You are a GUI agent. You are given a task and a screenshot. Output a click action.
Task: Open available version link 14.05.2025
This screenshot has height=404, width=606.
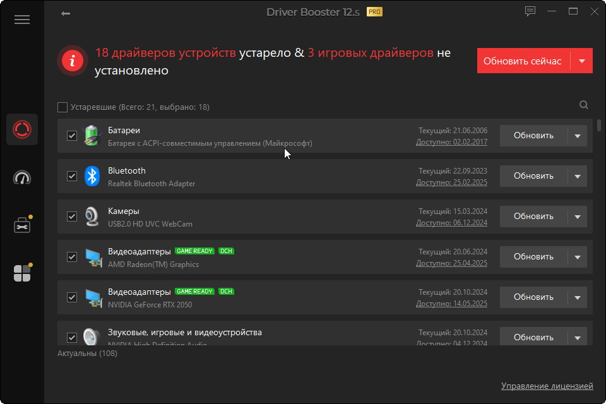pos(451,304)
